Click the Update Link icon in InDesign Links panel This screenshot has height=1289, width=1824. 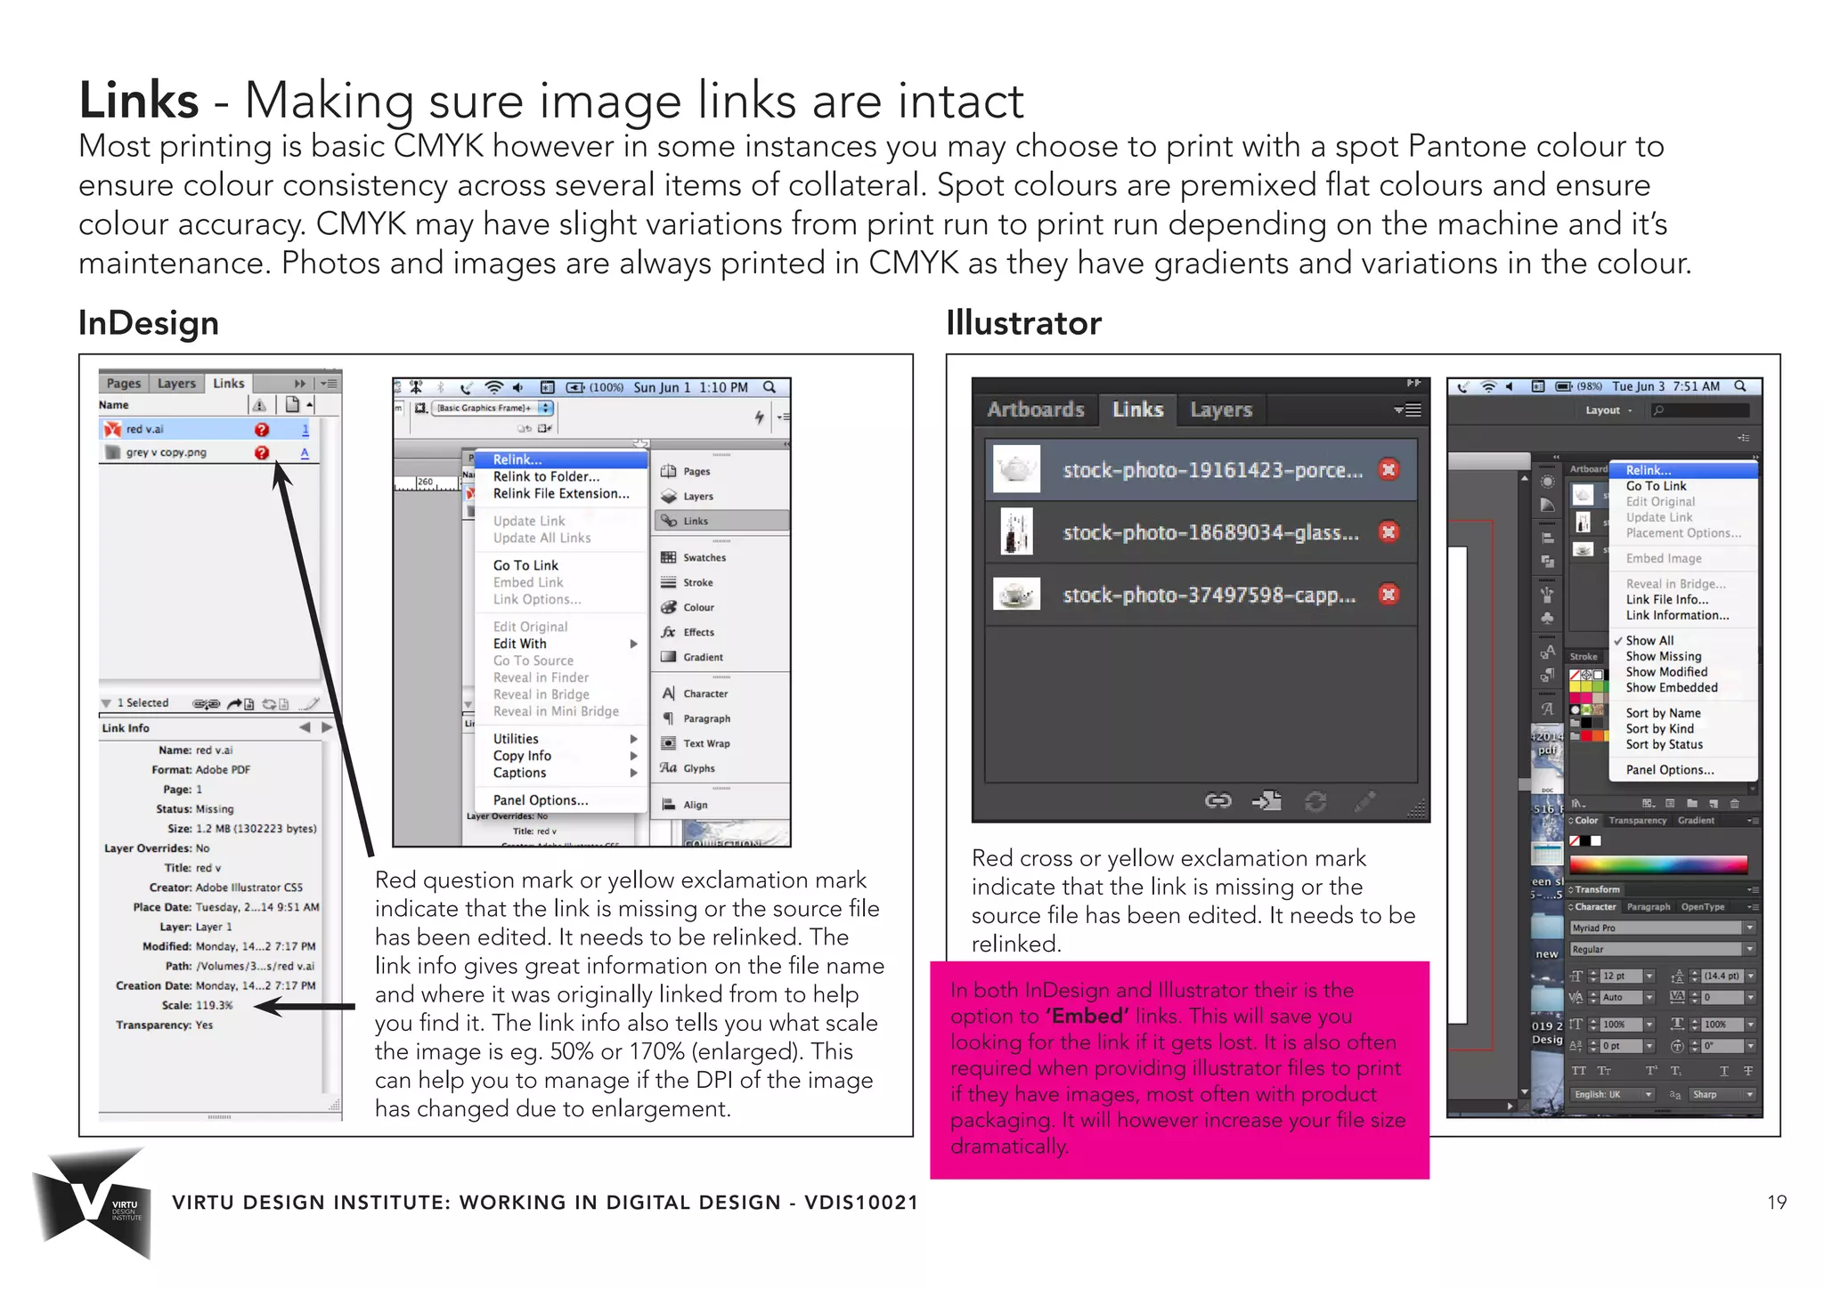[x=274, y=703]
